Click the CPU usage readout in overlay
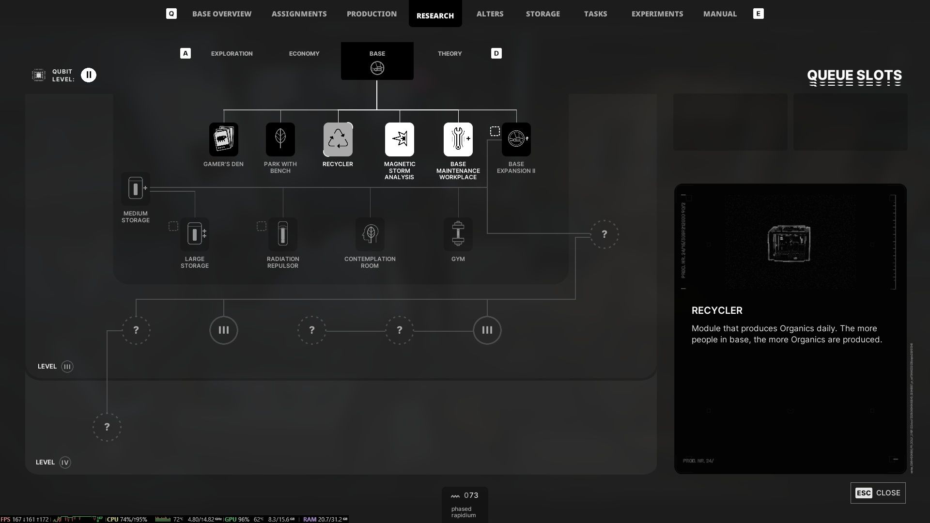This screenshot has height=523, width=930. point(127,519)
